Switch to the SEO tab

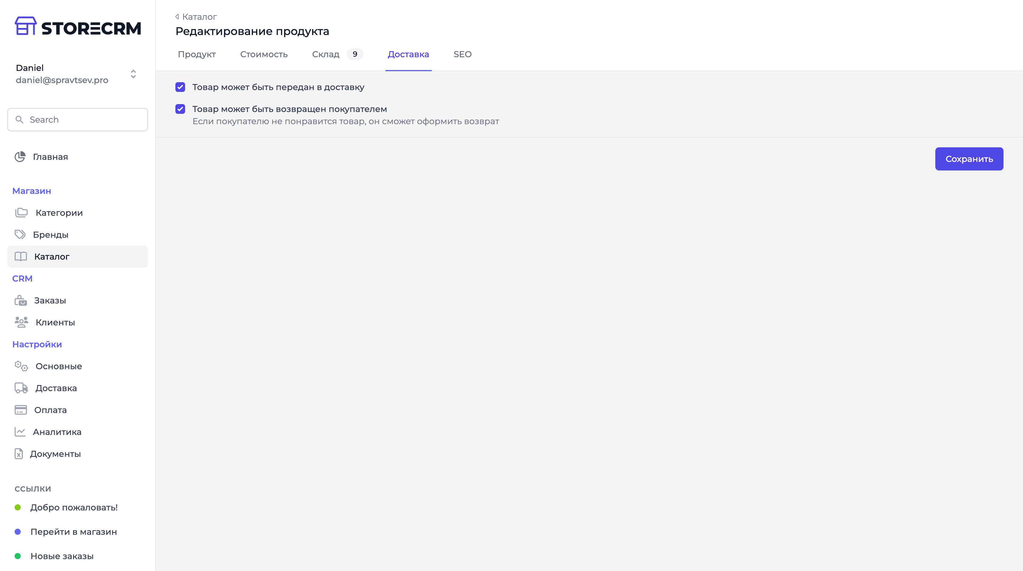point(462,54)
